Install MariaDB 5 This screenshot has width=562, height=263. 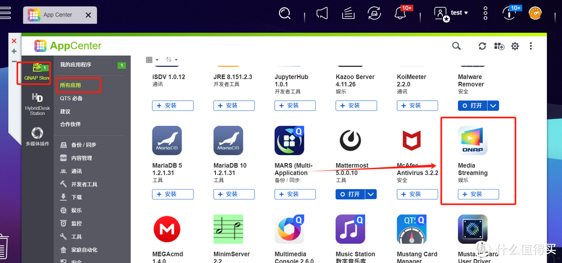(x=173, y=194)
